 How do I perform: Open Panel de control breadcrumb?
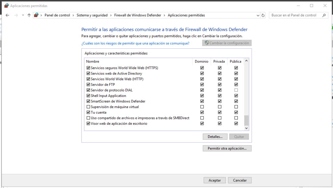coord(57,15)
